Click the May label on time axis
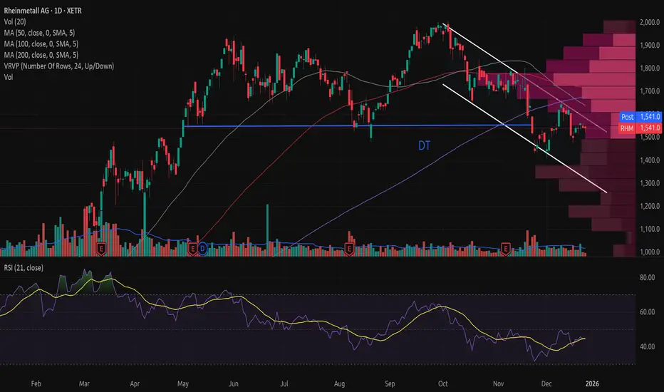664x392 pixels. [x=183, y=384]
